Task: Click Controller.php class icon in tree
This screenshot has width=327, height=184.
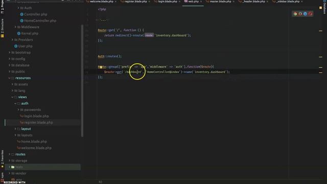Action: coord(21,14)
